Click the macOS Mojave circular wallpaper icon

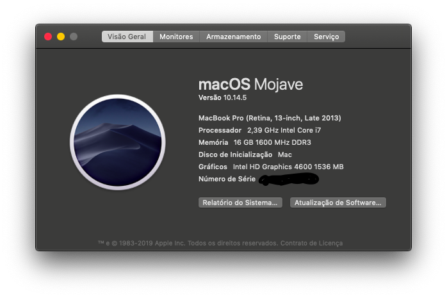118,142
